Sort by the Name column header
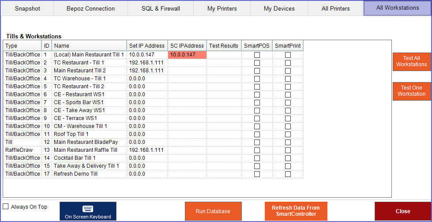The image size is (432, 222). coord(89,45)
